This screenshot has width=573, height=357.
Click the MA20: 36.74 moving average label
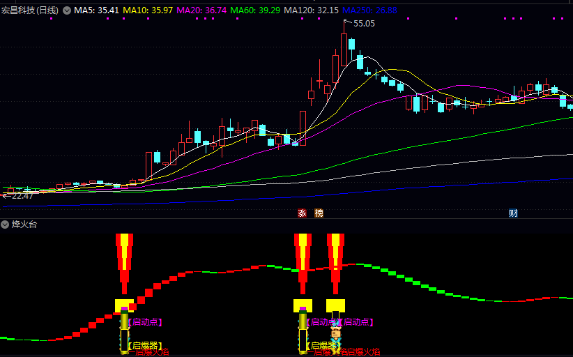(x=201, y=10)
